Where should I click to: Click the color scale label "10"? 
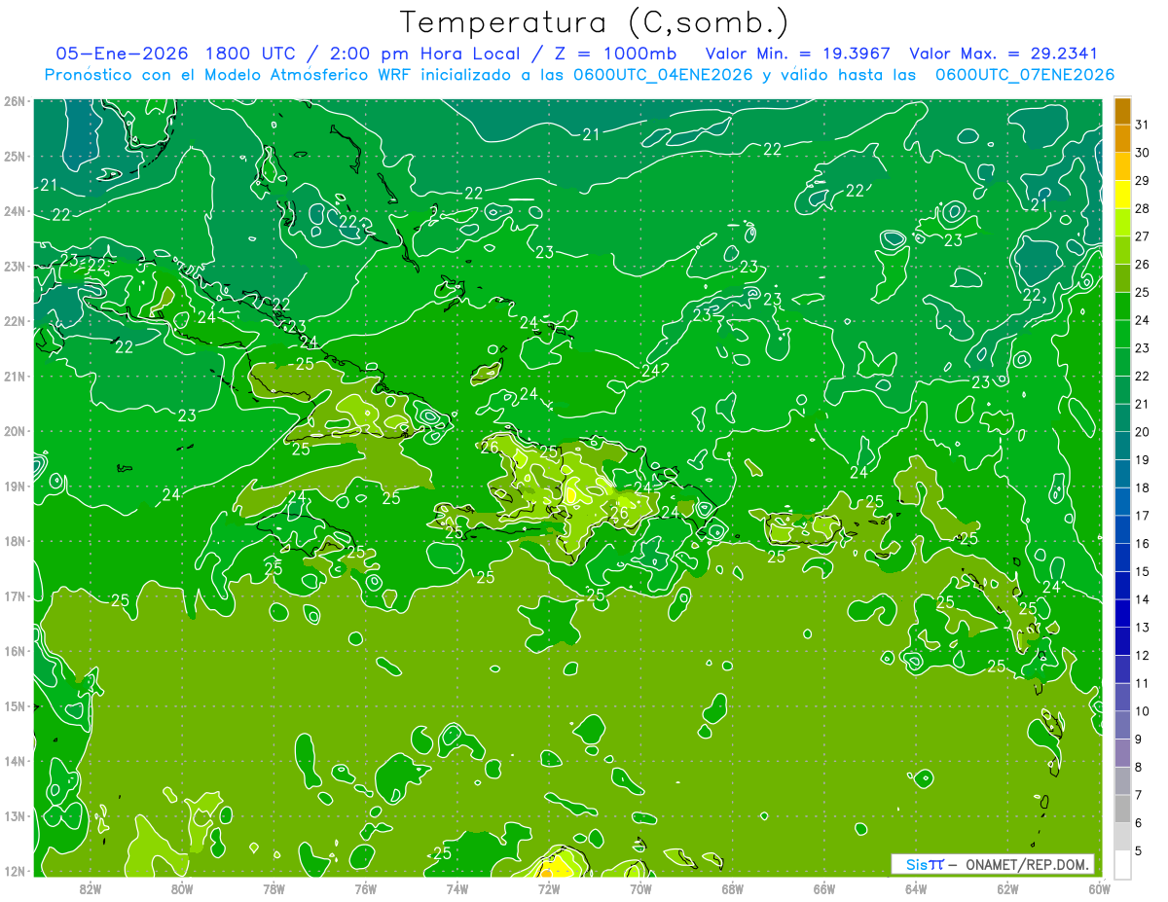coord(1143,711)
